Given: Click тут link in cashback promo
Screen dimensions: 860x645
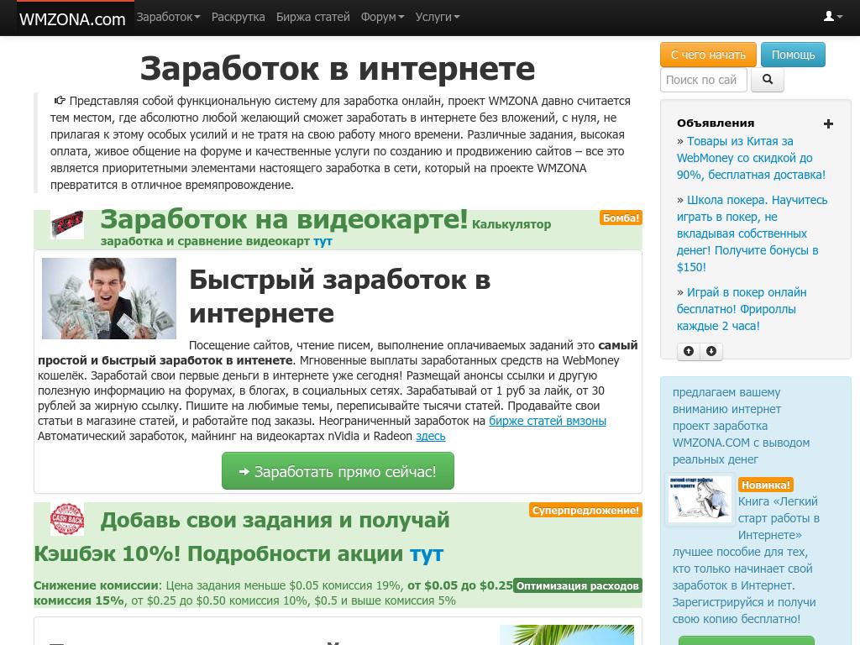Looking at the screenshot, I should [426, 554].
